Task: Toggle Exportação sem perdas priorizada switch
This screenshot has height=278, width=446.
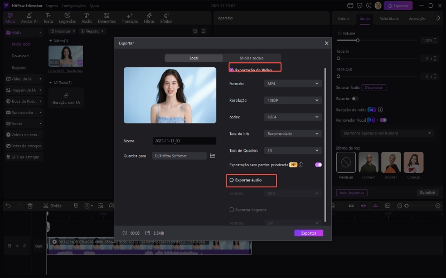Action: point(318,165)
